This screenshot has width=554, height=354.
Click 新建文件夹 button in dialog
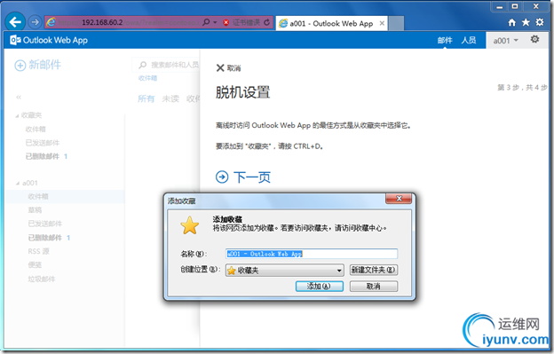coord(374,270)
